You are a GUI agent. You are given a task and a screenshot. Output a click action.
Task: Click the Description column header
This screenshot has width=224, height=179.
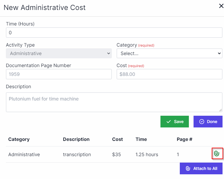click(76, 139)
